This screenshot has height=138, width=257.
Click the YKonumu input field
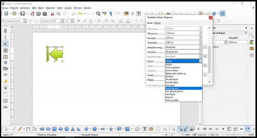(182, 33)
